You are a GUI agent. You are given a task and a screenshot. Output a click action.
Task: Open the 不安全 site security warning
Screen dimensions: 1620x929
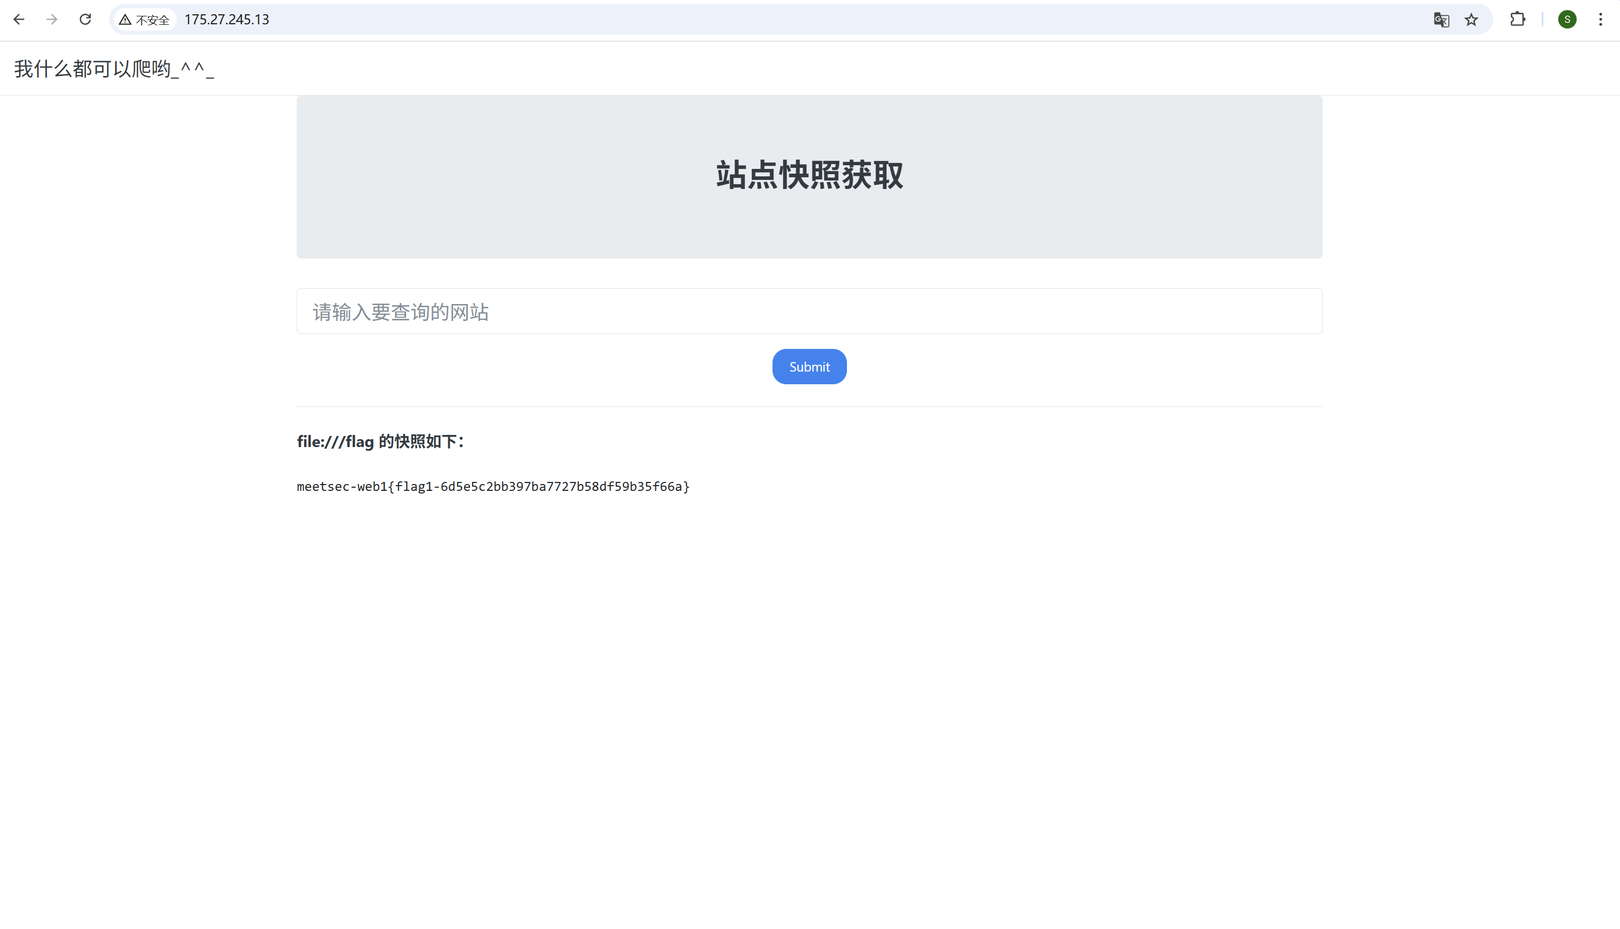click(145, 20)
